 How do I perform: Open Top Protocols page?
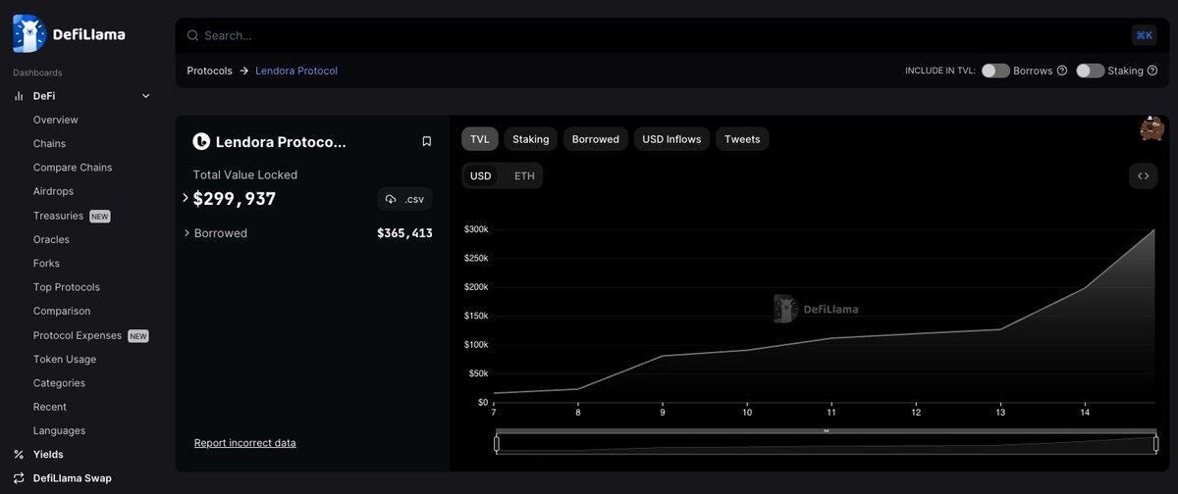click(x=67, y=287)
